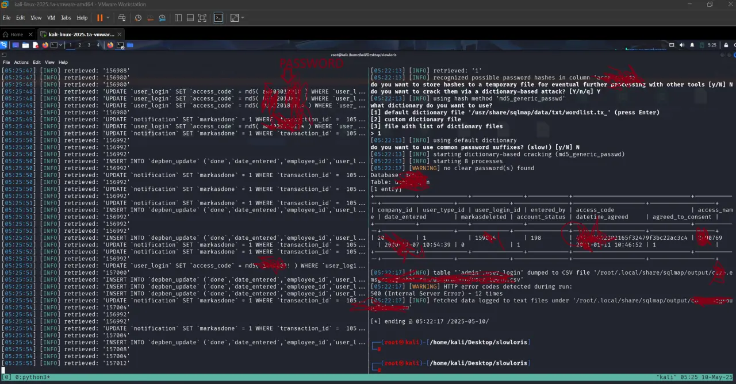The image size is (736, 384).
Task: Click the 'ending @ 05:22:17' sqlmap line
Action: 430,321
